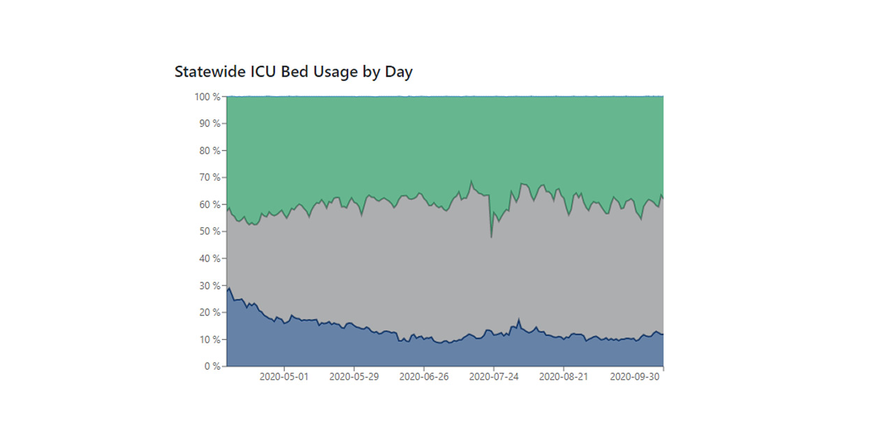The height and width of the screenshot is (436, 874).
Task: Click the 60 % y-axis label
Action: [209, 204]
